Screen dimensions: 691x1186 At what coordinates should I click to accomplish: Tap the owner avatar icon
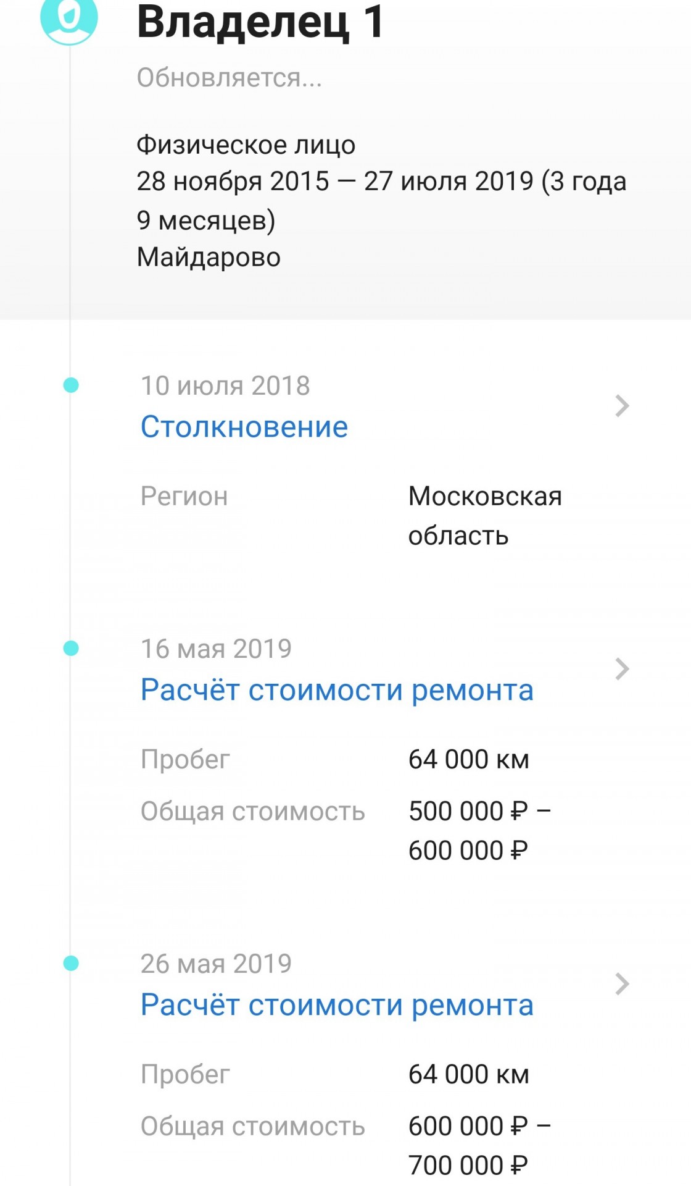[x=69, y=19]
